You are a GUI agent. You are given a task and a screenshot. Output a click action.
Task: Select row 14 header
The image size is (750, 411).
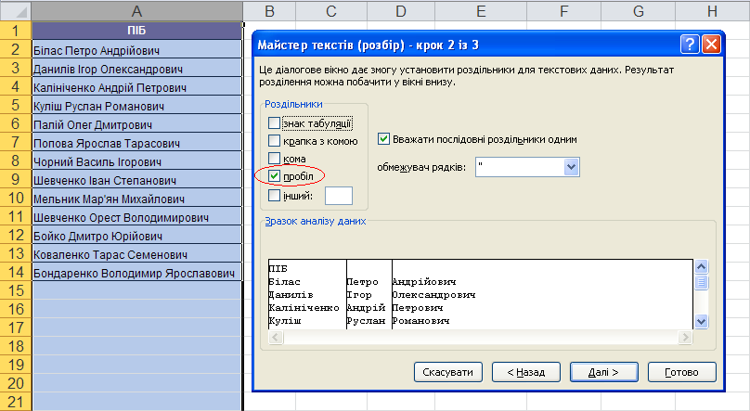tap(16, 274)
